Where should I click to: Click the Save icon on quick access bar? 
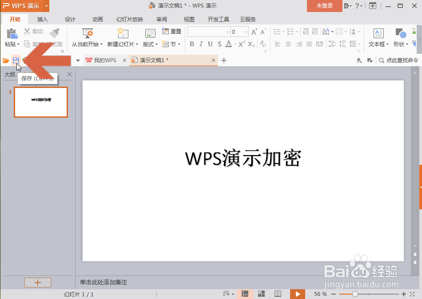[16, 60]
